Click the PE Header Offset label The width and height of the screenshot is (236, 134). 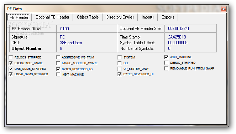click(x=27, y=29)
